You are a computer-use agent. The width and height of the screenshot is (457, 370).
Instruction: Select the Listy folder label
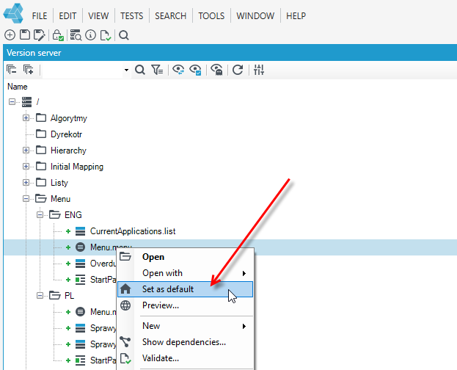tap(59, 183)
